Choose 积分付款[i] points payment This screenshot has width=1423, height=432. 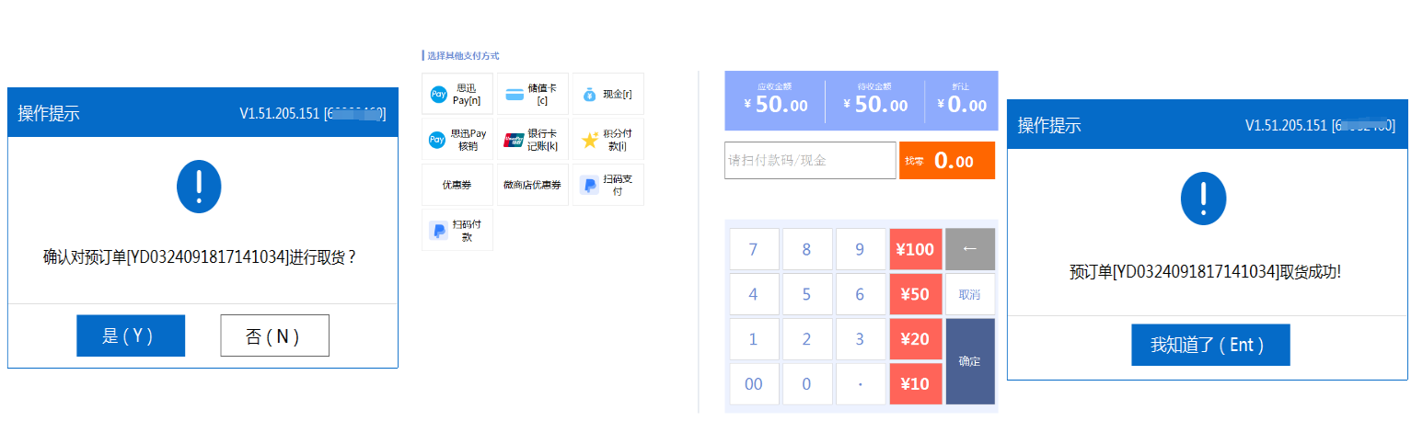(x=607, y=140)
